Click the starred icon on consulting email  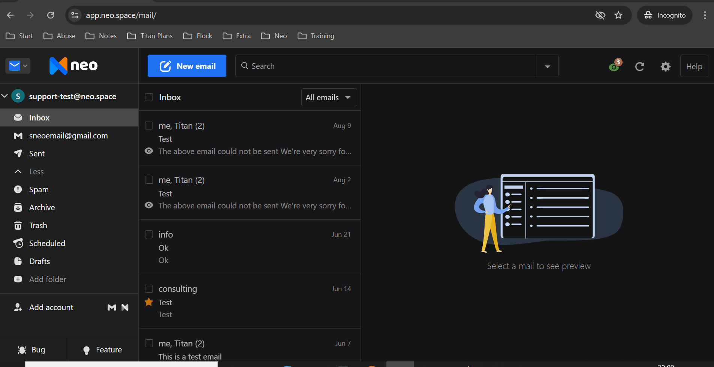[x=149, y=302]
